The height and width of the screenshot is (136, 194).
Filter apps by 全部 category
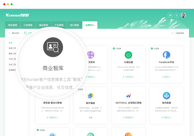click(x=11, y=43)
